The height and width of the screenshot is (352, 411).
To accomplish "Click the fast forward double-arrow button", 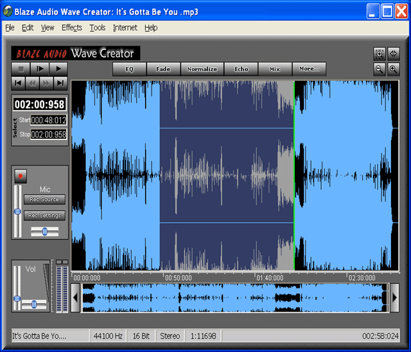I will pos(46,84).
